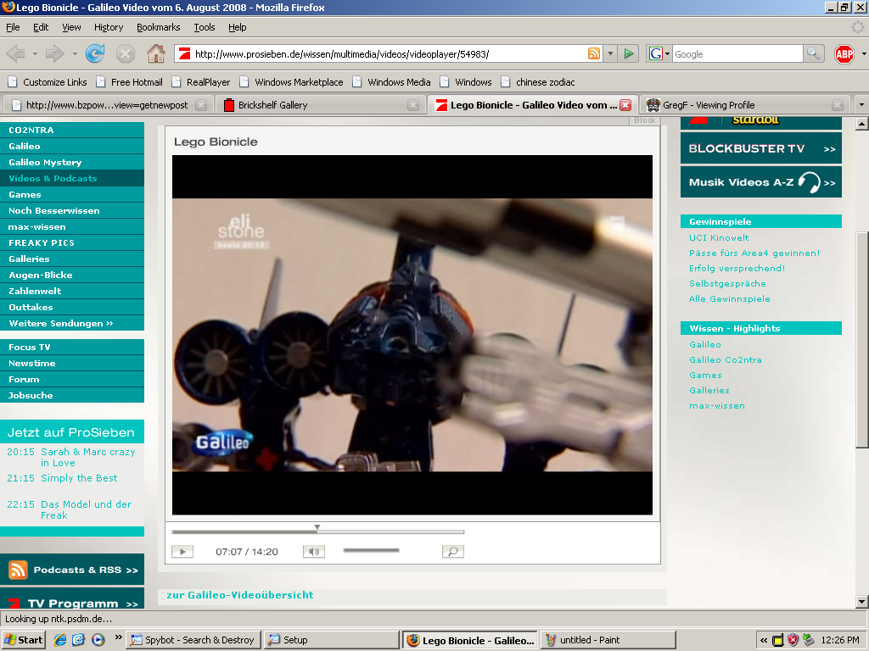Viewport: 869px width, 651px height.
Task: Open the View menu
Action: (x=71, y=27)
